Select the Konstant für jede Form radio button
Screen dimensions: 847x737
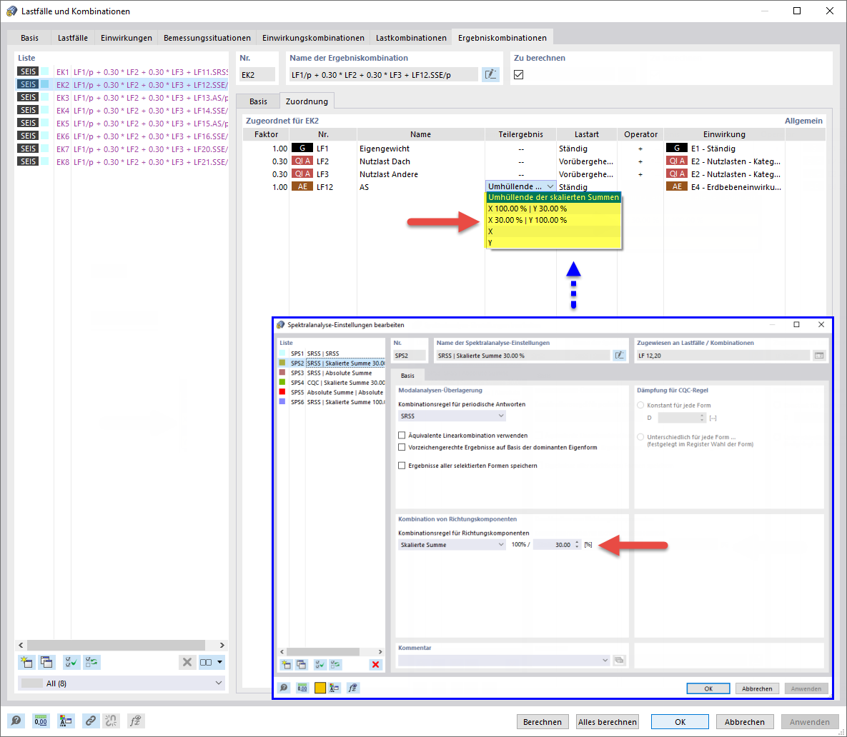pyautogui.click(x=640, y=405)
